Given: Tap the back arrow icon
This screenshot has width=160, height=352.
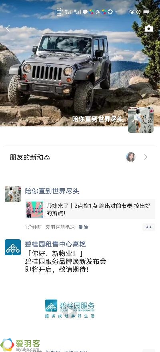Looking at the screenshot, I should coord(8,28).
